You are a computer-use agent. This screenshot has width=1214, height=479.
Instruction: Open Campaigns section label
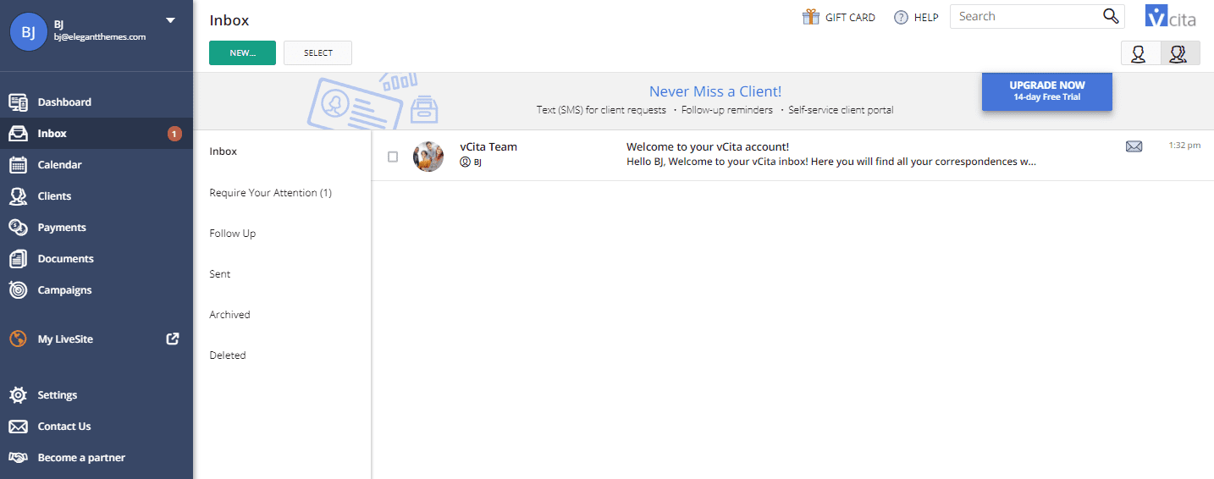coord(65,290)
